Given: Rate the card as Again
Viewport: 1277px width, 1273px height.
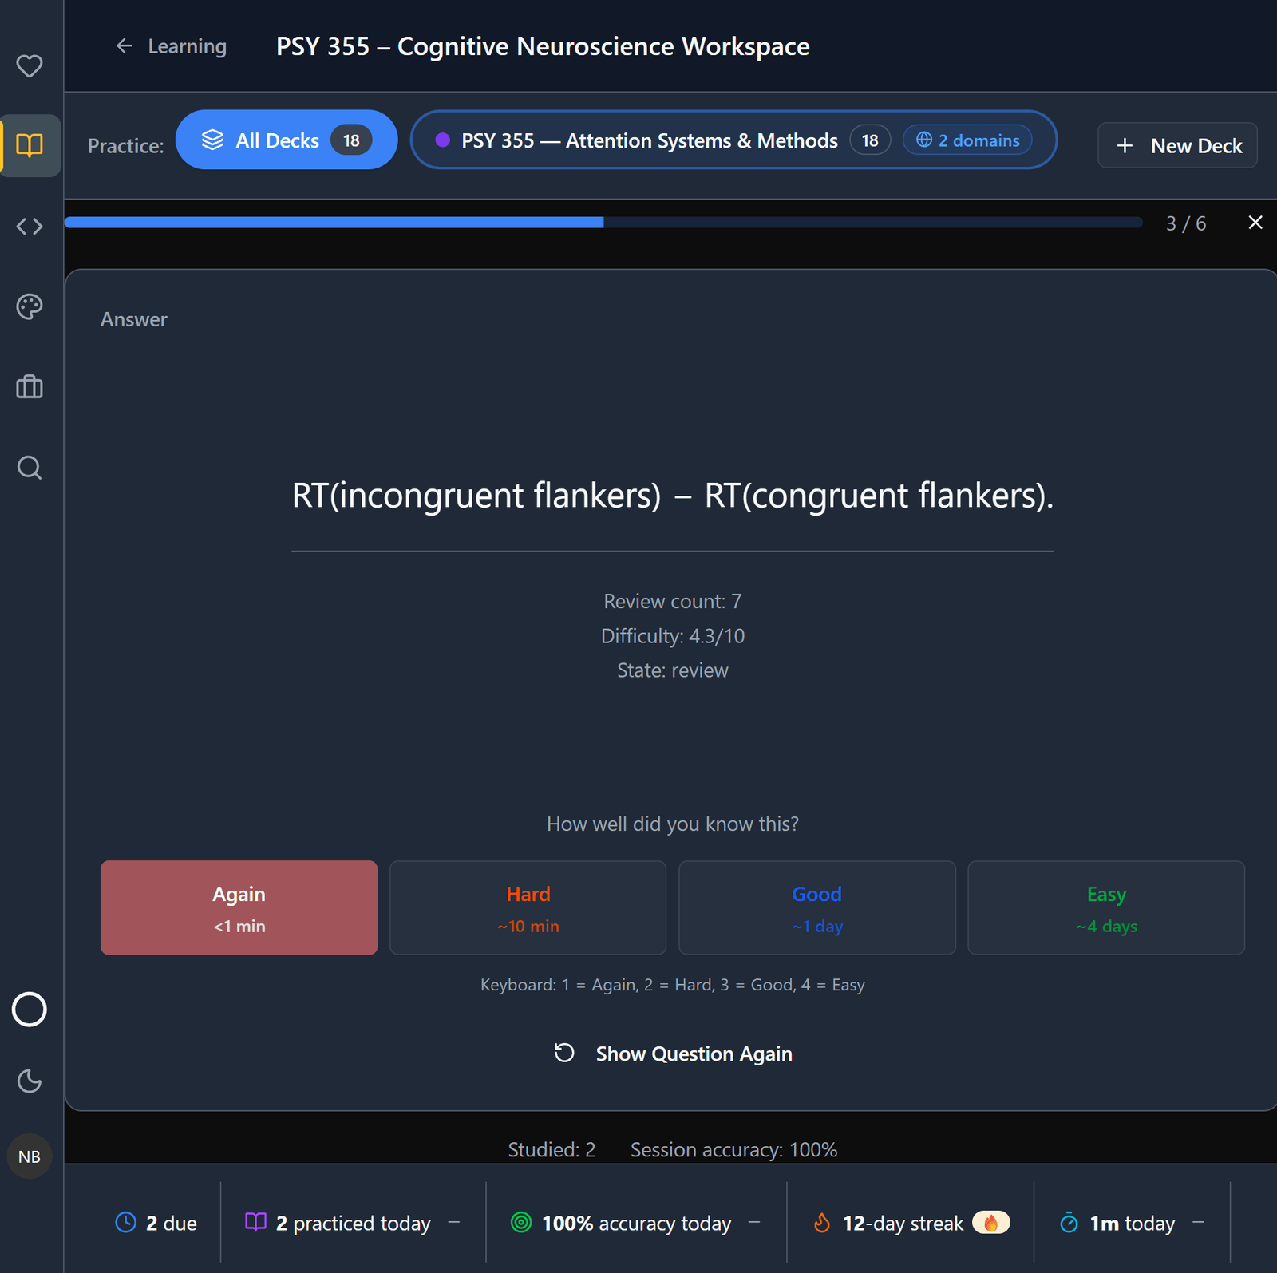Looking at the screenshot, I should click(x=239, y=907).
